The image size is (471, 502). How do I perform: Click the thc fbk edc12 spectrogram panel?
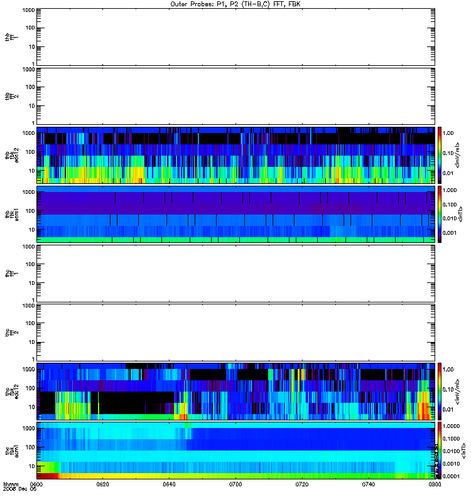[x=235, y=392]
